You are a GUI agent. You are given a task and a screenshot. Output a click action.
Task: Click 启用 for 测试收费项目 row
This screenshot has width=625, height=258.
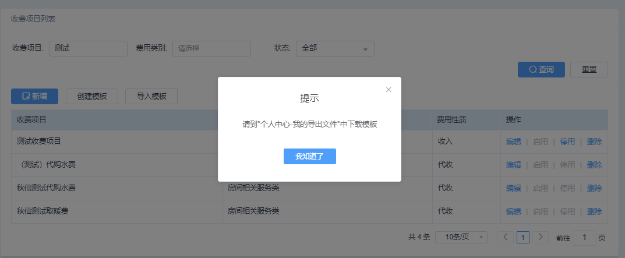(540, 142)
